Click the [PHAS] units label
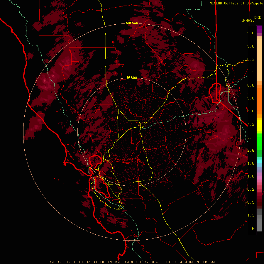 click(248, 20)
